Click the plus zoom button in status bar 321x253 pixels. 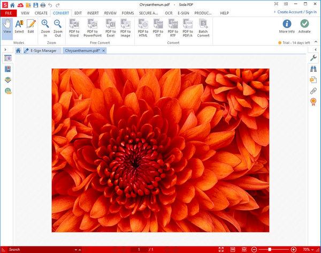click(x=294, y=249)
